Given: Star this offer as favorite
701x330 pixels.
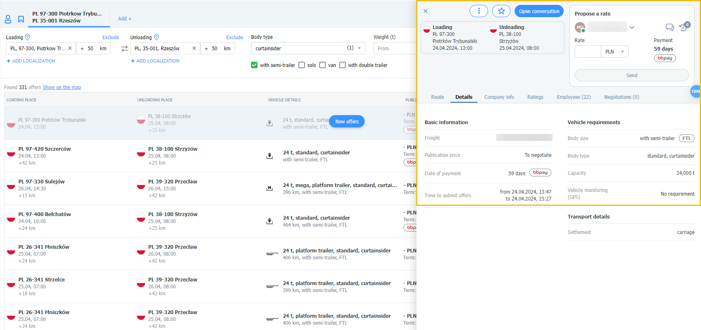Looking at the screenshot, I should click(x=501, y=11).
